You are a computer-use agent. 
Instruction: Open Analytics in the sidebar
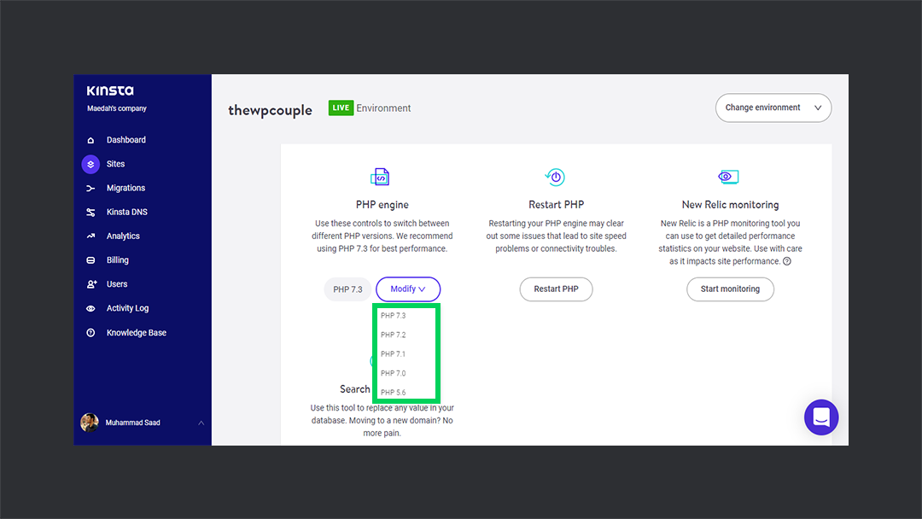[x=123, y=236]
